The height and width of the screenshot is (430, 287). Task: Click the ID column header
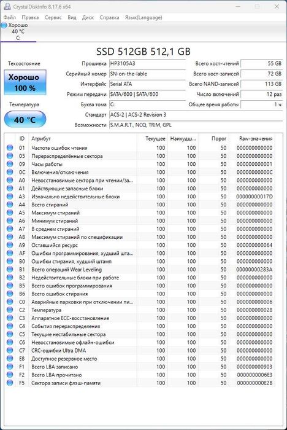[22, 139]
